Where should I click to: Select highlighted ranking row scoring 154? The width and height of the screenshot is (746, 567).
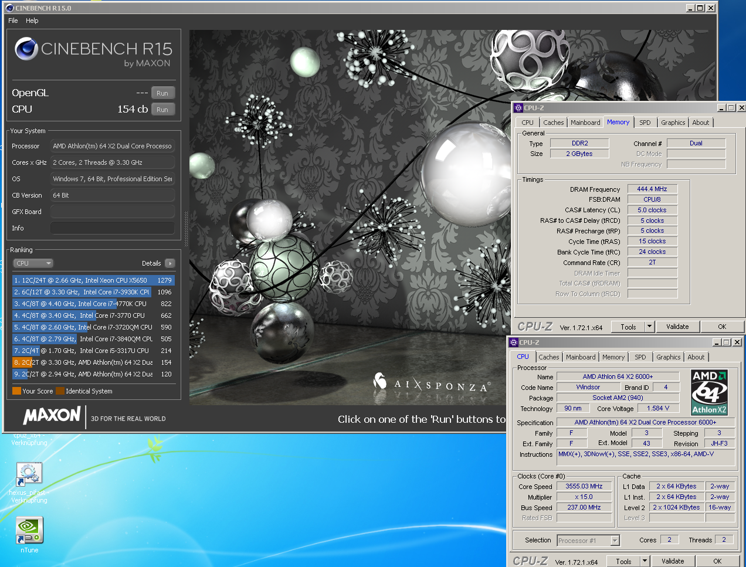pyautogui.click(x=93, y=362)
